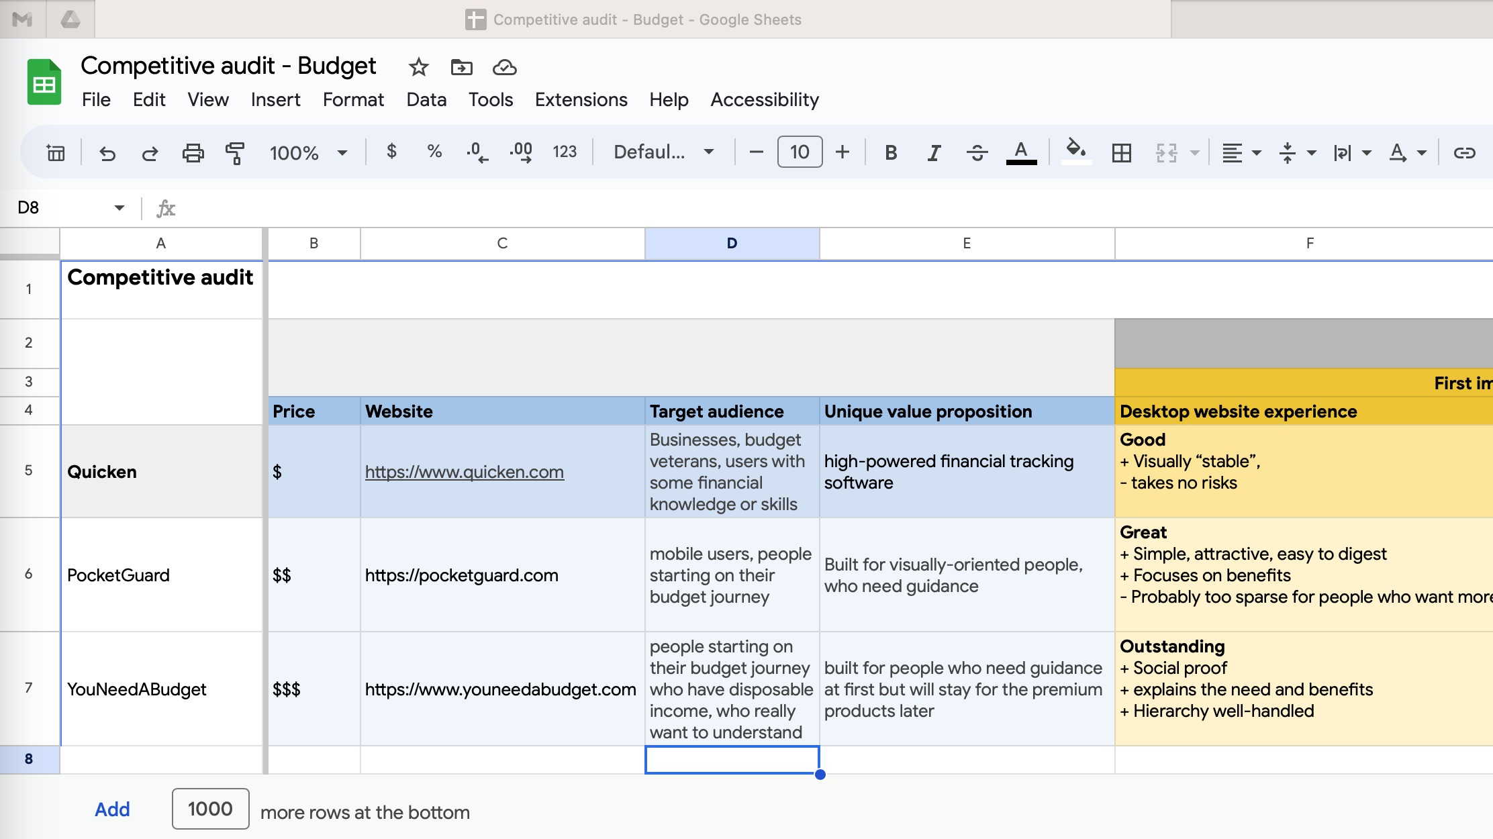1493x839 pixels.
Task: Open the Tools menu
Action: point(491,100)
